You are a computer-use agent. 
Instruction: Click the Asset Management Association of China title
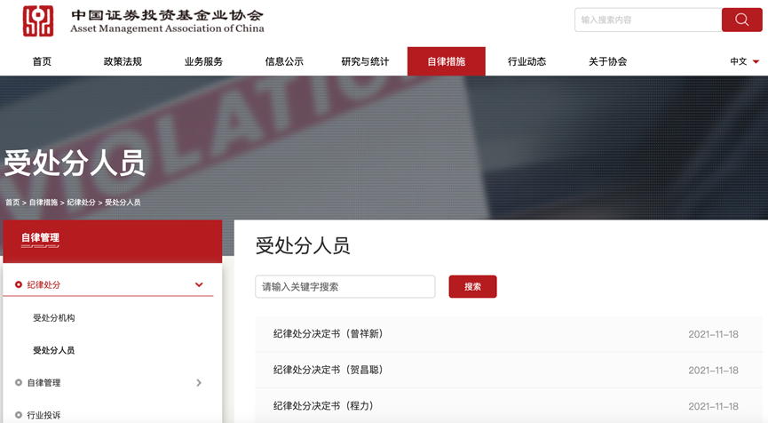[167, 28]
